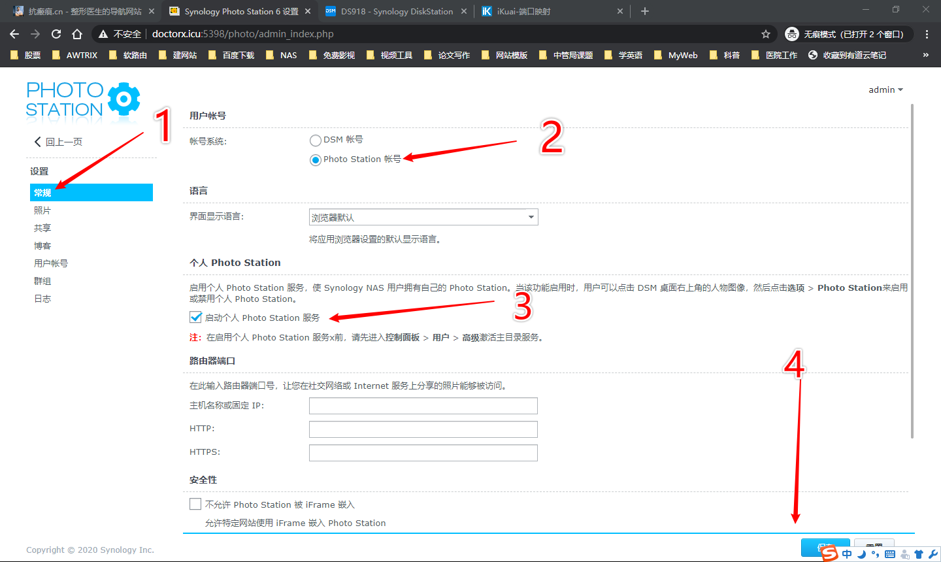Go back to the previous browser page
This screenshot has height=562, width=941.
click(x=14, y=34)
